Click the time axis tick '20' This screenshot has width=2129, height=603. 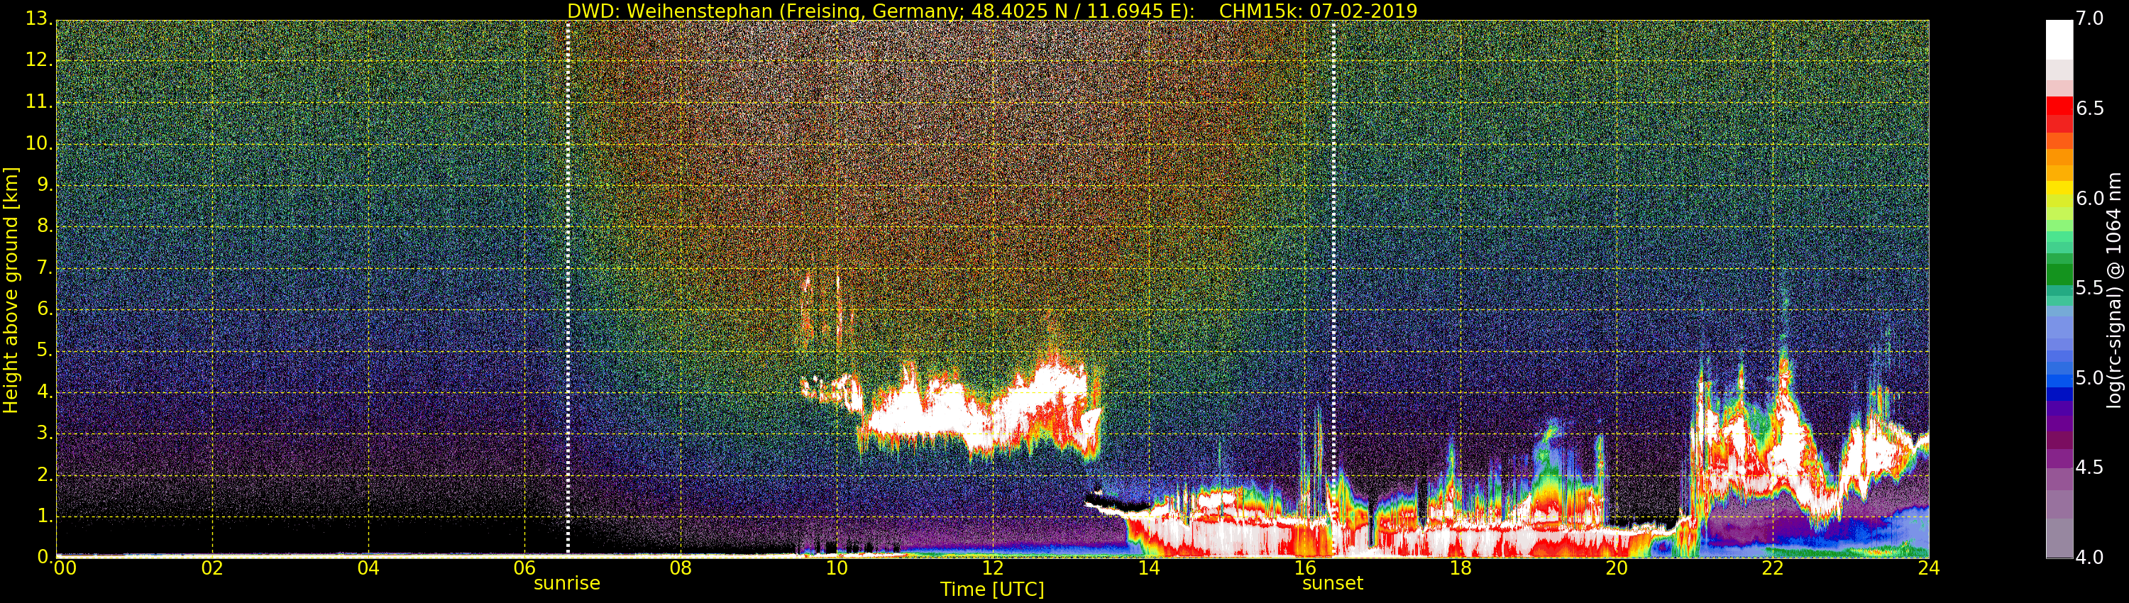pyautogui.click(x=1617, y=568)
